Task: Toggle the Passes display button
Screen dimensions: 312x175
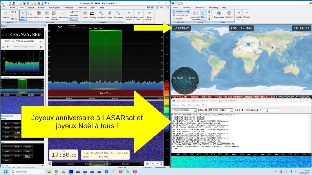Action: [204, 15]
